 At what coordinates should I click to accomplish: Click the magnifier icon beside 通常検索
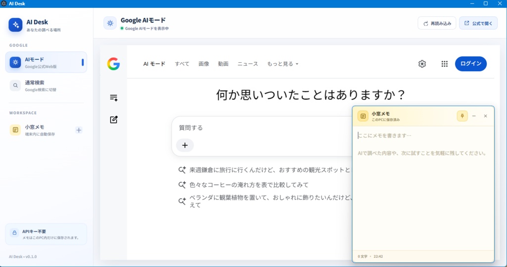pos(15,86)
